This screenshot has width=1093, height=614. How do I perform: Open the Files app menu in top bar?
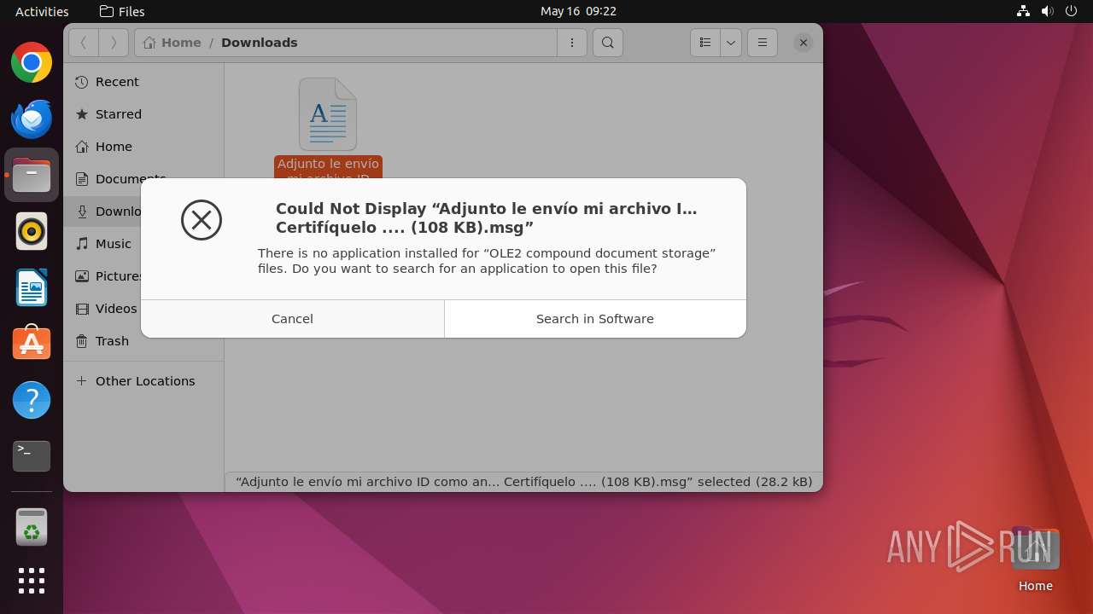tap(122, 11)
